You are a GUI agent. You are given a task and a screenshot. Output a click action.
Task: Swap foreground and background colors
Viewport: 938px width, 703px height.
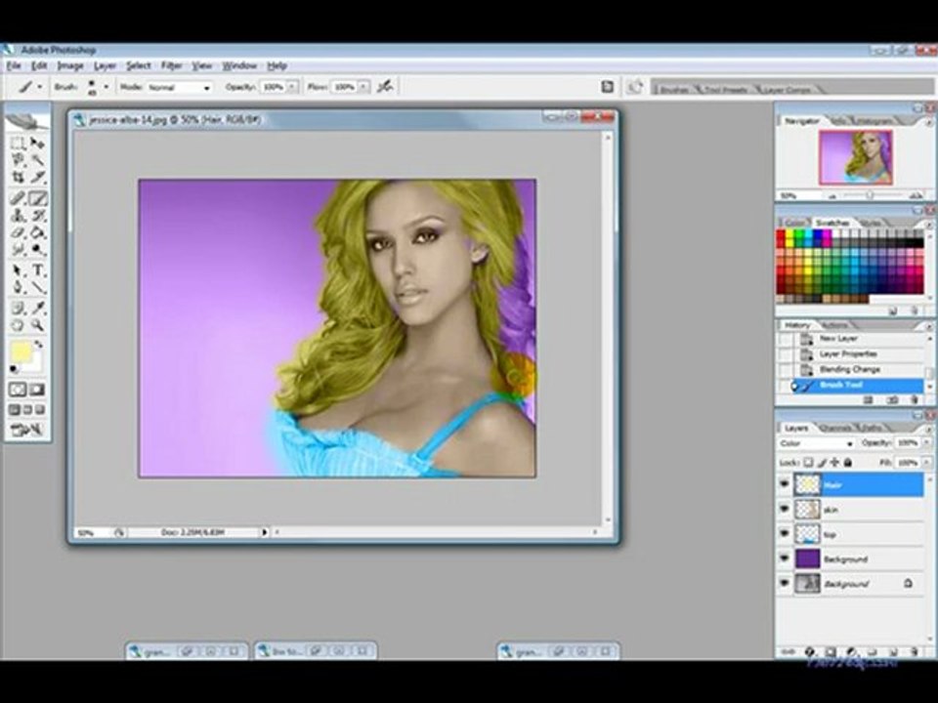[39, 345]
